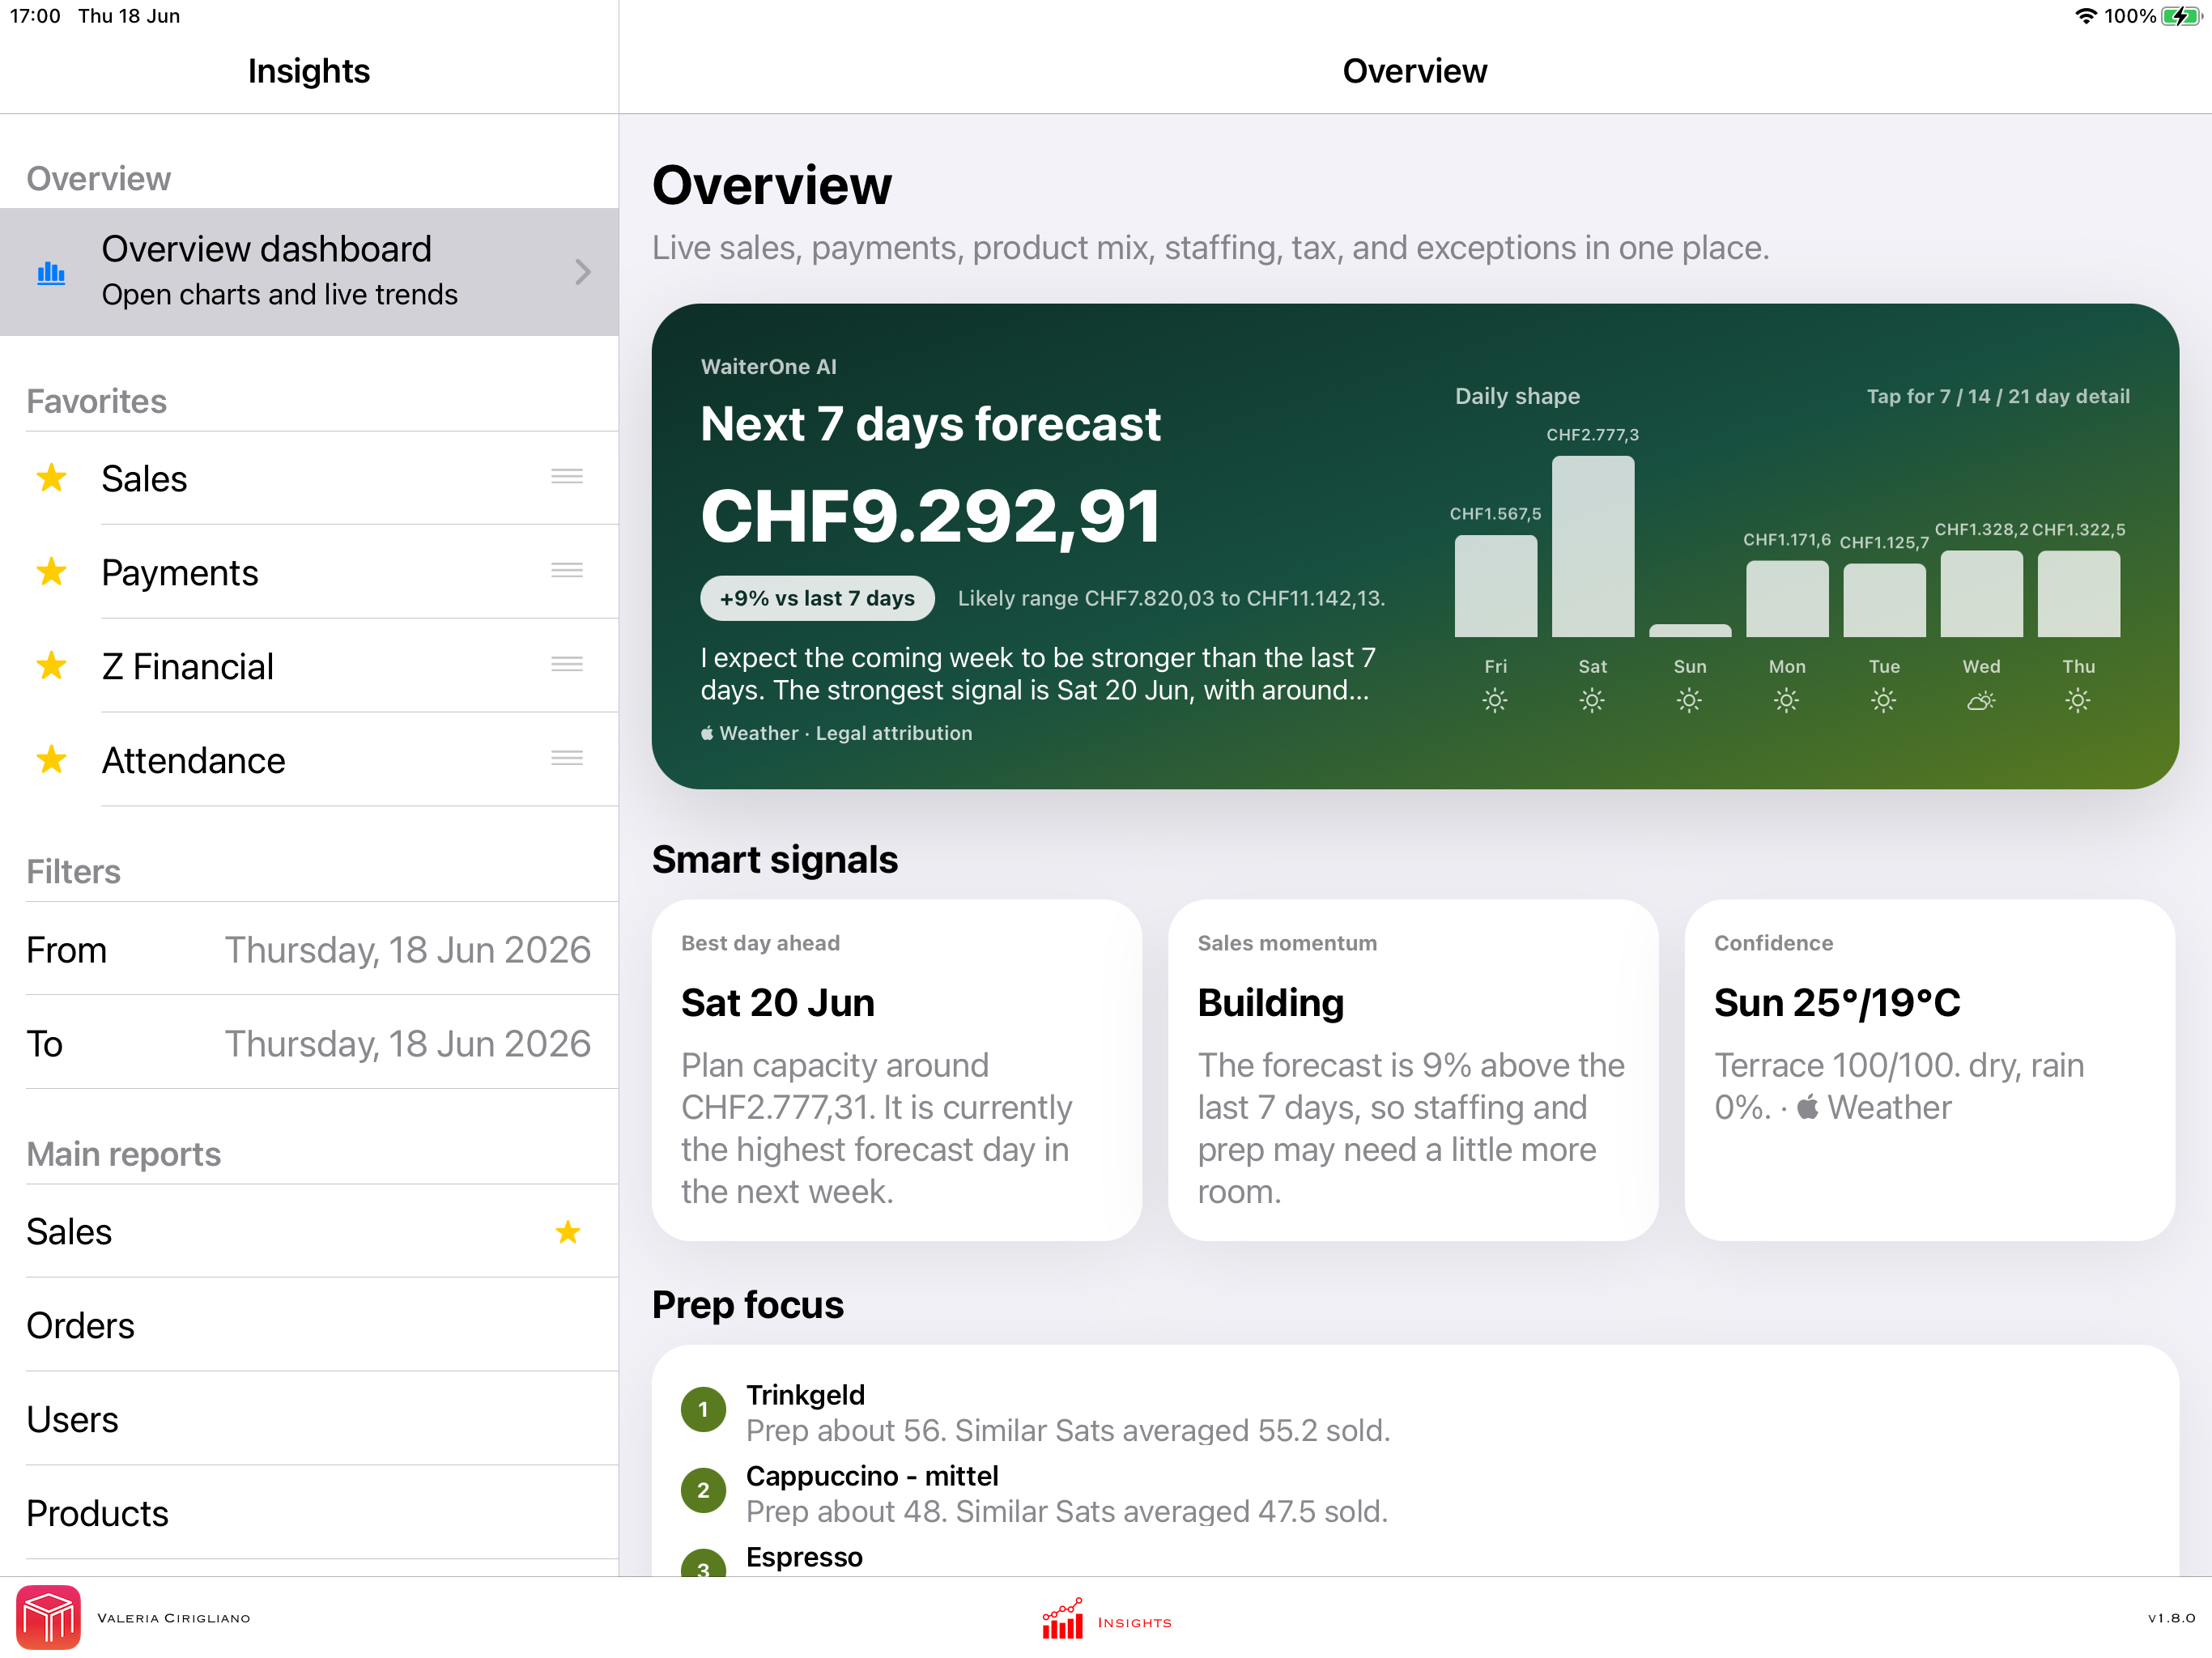This screenshot has height=1658, width=2212.
Task: Click the v1.8.0 version label
Action: [2171, 1618]
